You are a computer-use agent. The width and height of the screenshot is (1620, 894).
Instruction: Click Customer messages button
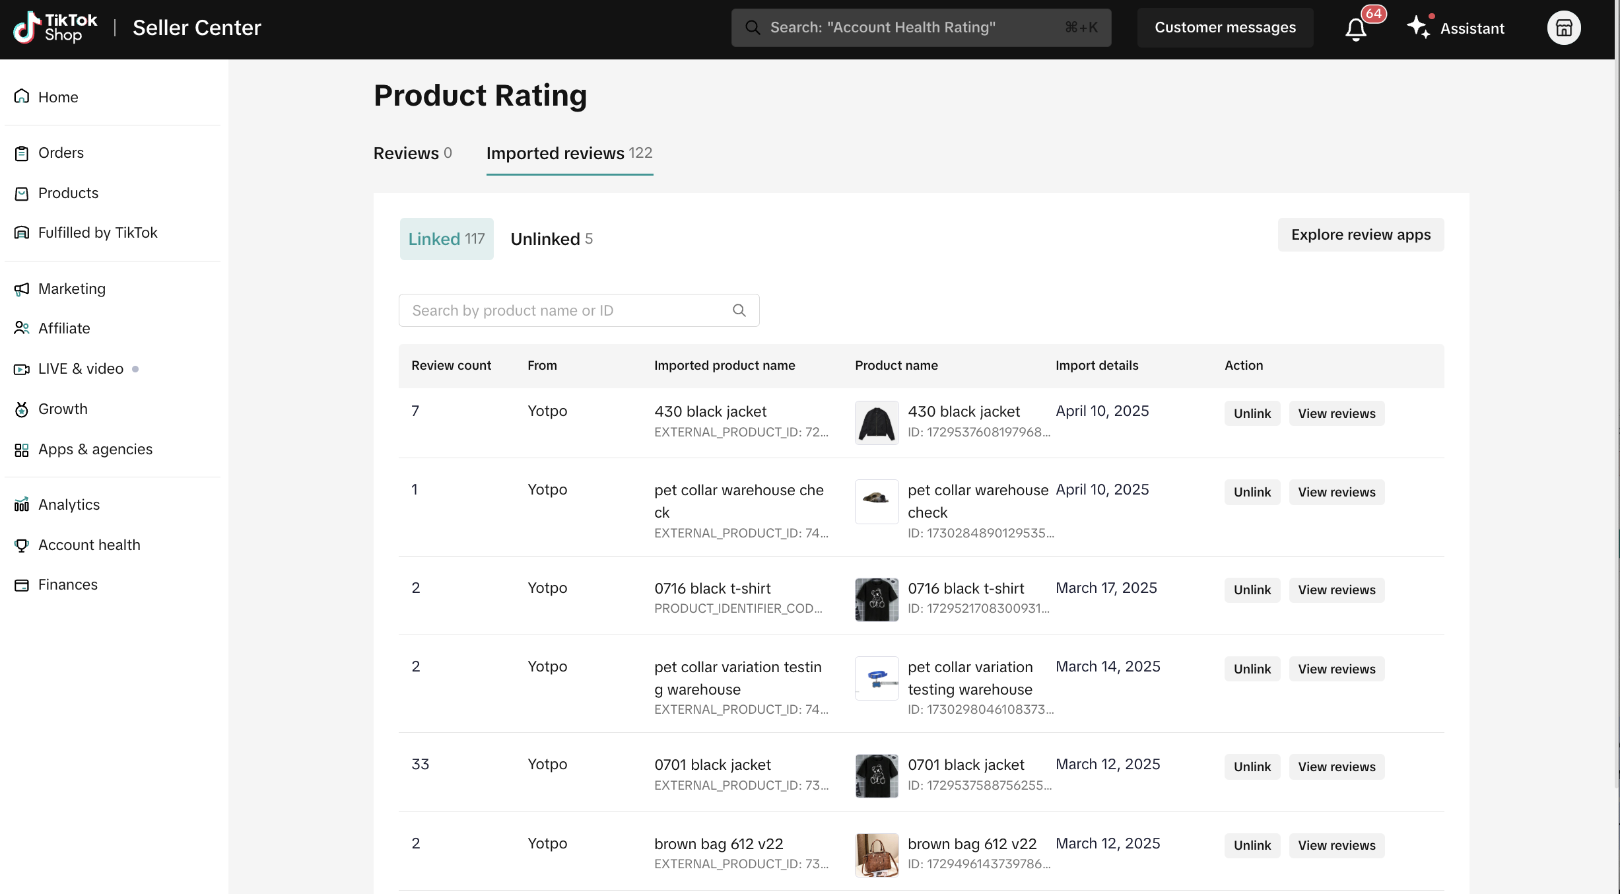tap(1225, 28)
